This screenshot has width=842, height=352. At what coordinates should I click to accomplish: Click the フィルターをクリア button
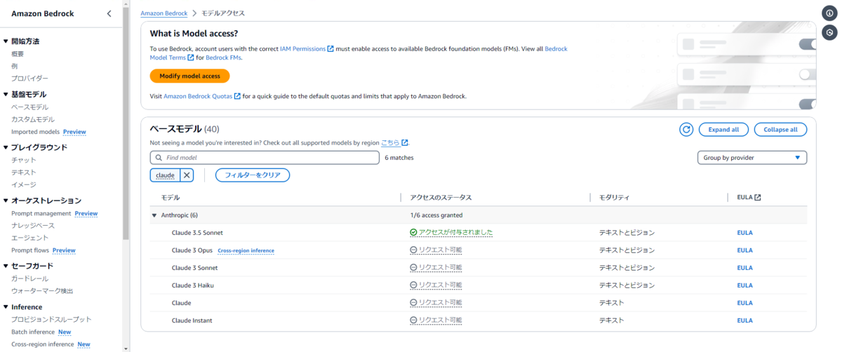[x=253, y=175]
